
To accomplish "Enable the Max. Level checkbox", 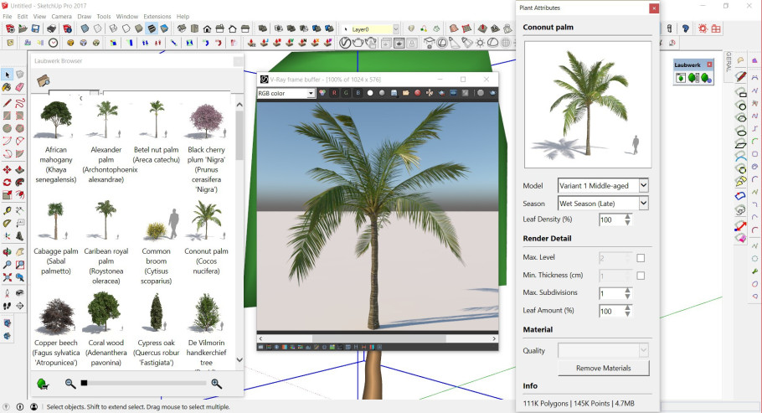I will (641, 258).
